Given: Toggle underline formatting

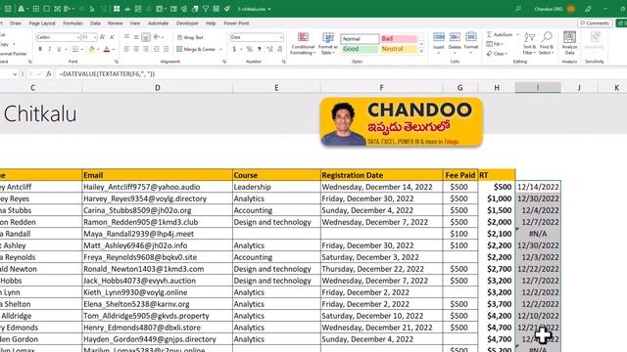Looking at the screenshot, I should (x=59, y=49).
